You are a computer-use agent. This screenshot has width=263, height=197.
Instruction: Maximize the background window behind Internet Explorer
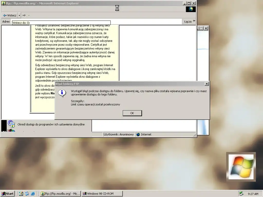pyautogui.click(x=202, y=28)
